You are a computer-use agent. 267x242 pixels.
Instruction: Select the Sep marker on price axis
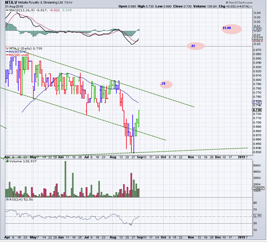(x=140, y=157)
